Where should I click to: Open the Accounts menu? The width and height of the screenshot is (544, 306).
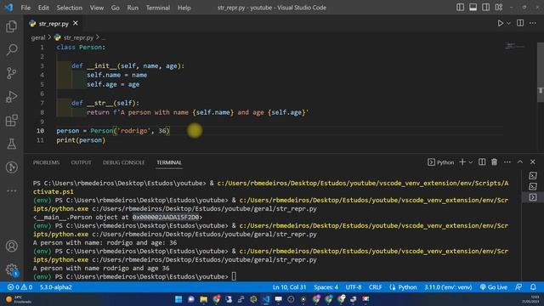pos(11,246)
